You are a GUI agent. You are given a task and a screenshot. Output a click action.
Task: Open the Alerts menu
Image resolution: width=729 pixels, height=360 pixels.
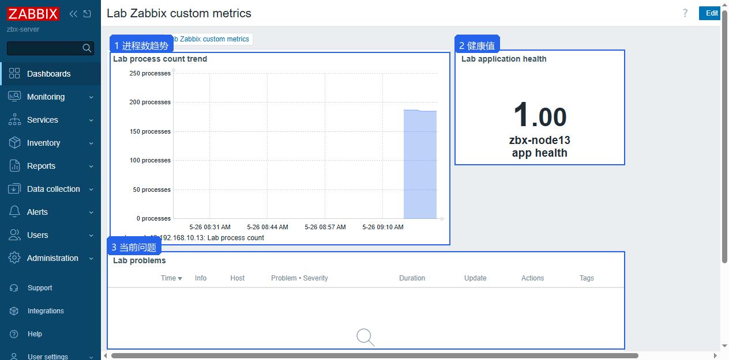[x=51, y=212]
